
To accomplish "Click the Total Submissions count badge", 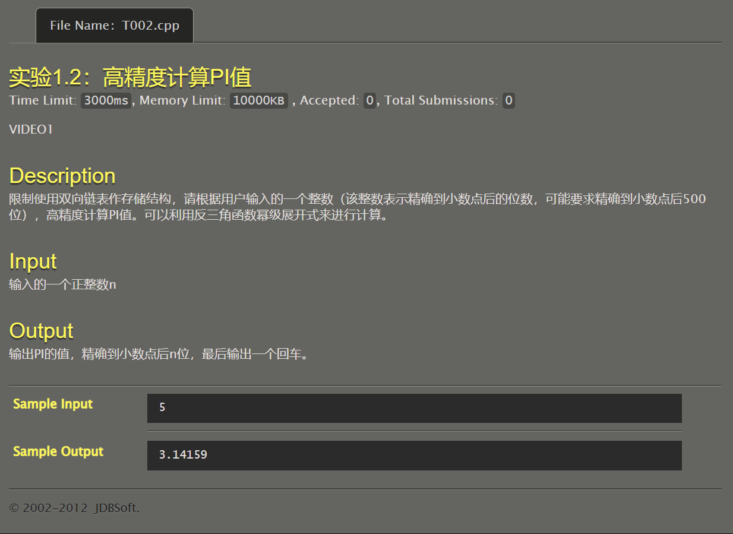I will point(508,100).
